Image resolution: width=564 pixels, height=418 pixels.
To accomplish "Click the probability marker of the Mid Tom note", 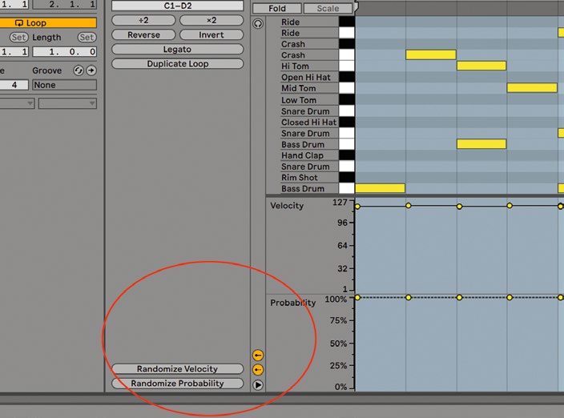I will point(510,298).
